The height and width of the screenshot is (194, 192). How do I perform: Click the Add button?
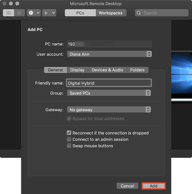click(153, 186)
